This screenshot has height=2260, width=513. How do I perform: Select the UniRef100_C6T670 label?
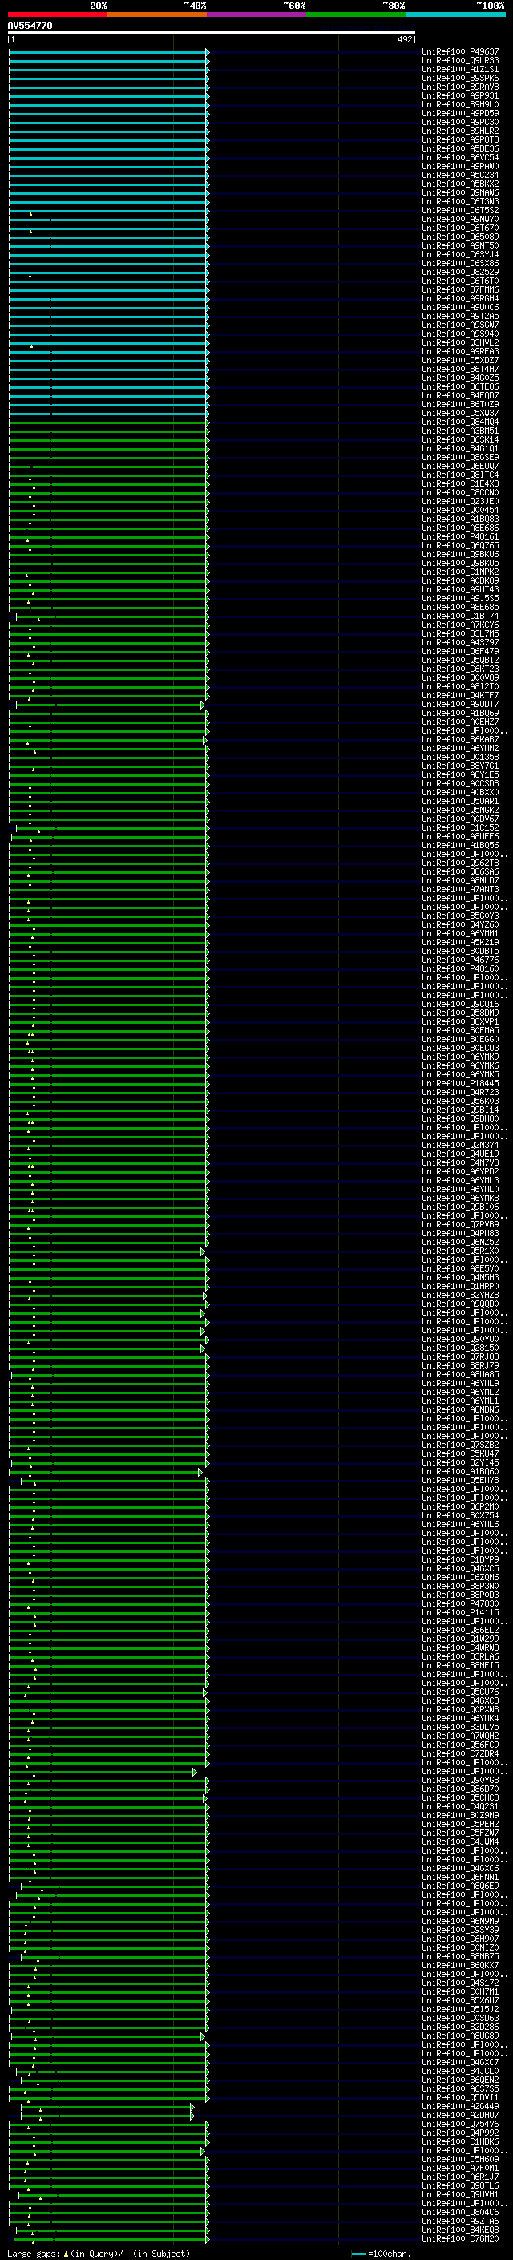pos(460,228)
